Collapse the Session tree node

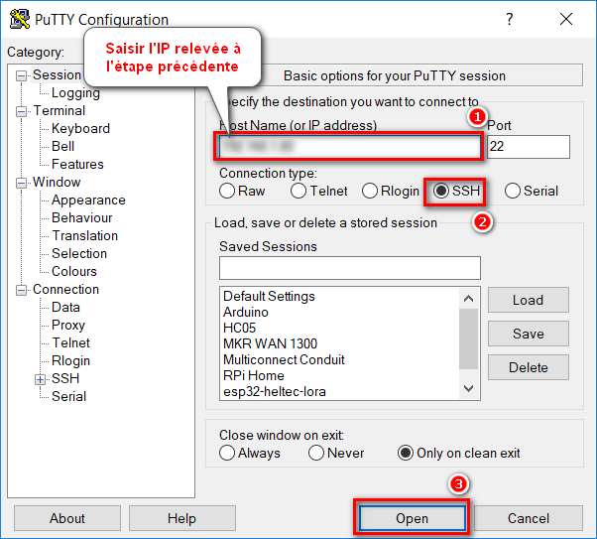point(22,75)
